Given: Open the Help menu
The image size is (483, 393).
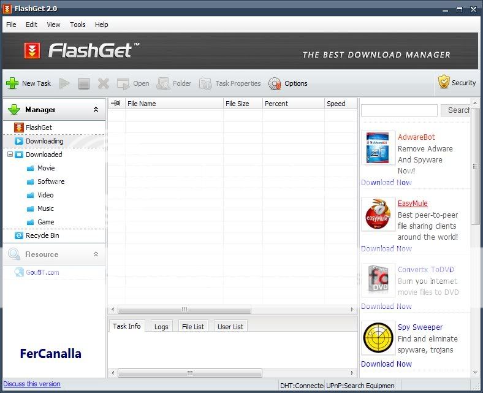Looking at the screenshot, I should pyautogui.click(x=101, y=25).
